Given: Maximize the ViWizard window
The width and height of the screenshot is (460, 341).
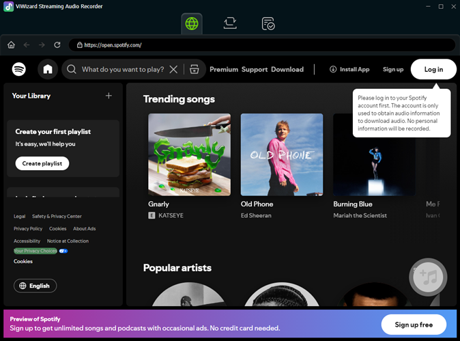Looking at the screenshot, I should pyautogui.click(x=441, y=6).
